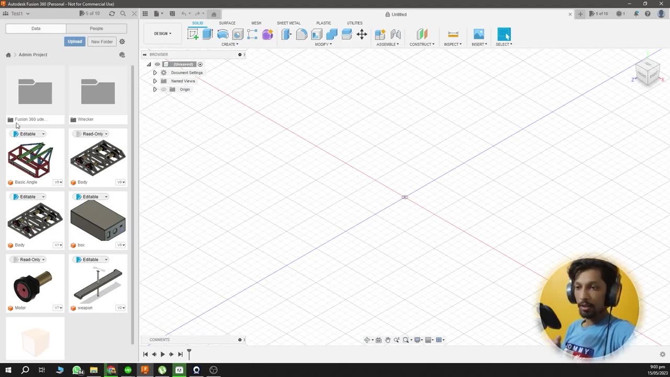Switch to the PLASTIC tab
The height and width of the screenshot is (377, 670).
click(x=323, y=23)
